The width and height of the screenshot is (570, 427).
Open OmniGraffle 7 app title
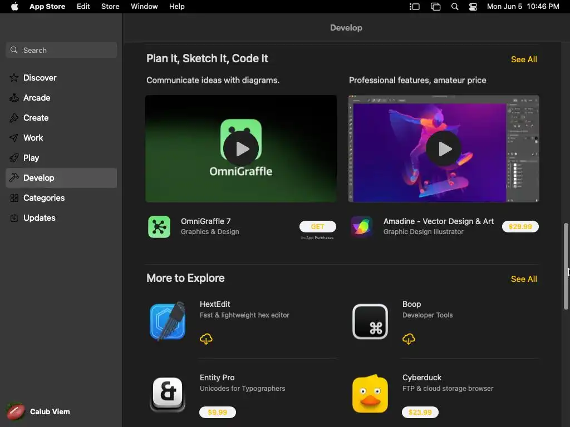click(x=206, y=221)
